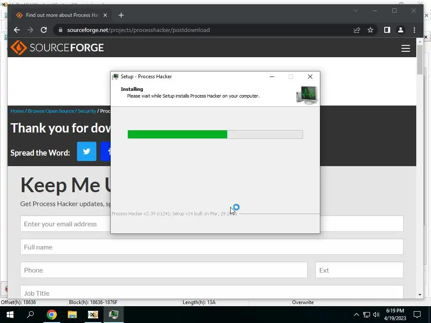Bookmark this page with the star icon

click(370, 30)
